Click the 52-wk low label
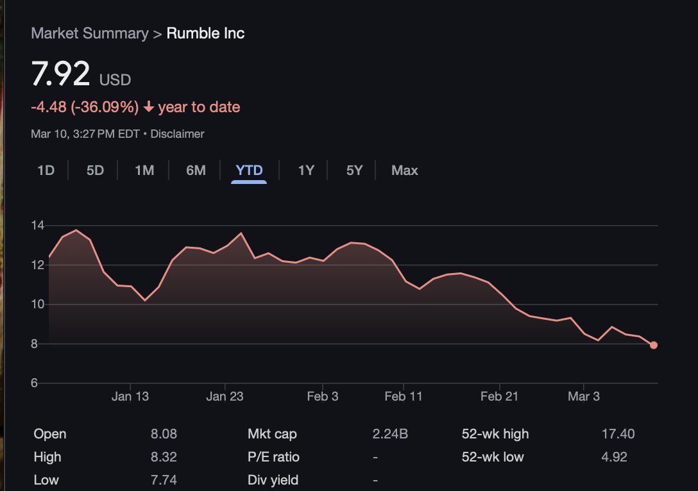Screen dimensions: 698x491 point(493,457)
